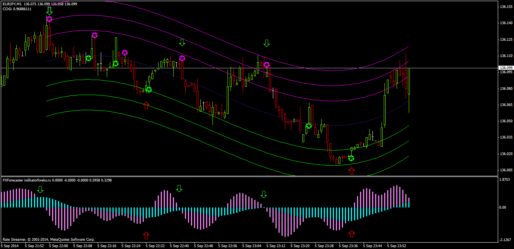514x249 pixels.
Task: Click the 1.8753 value on the indicator scale
Action: click(x=505, y=180)
